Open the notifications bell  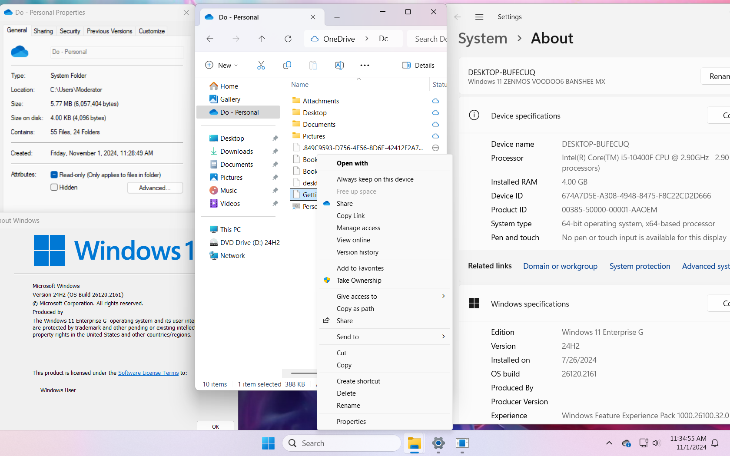click(x=715, y=443)
